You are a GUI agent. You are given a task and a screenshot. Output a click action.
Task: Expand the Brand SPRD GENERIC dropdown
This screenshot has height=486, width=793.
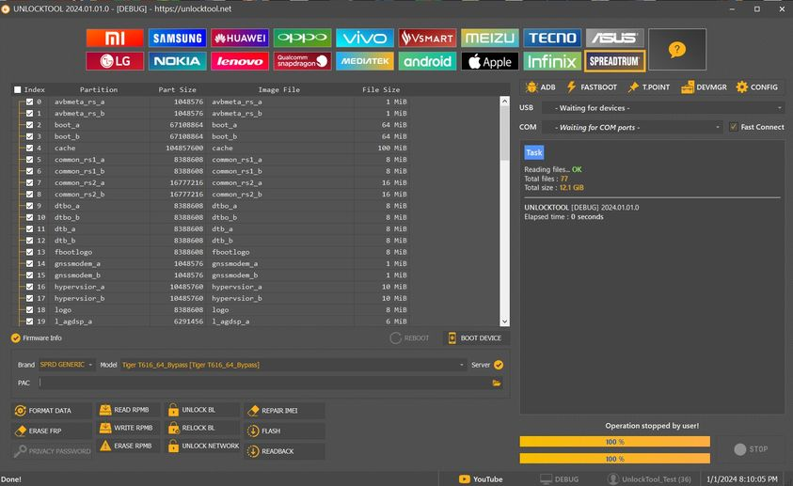66,365
